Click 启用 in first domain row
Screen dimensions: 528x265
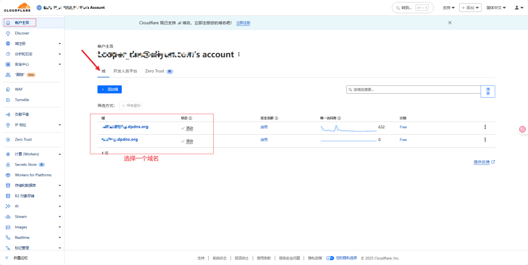pos(264,127)
